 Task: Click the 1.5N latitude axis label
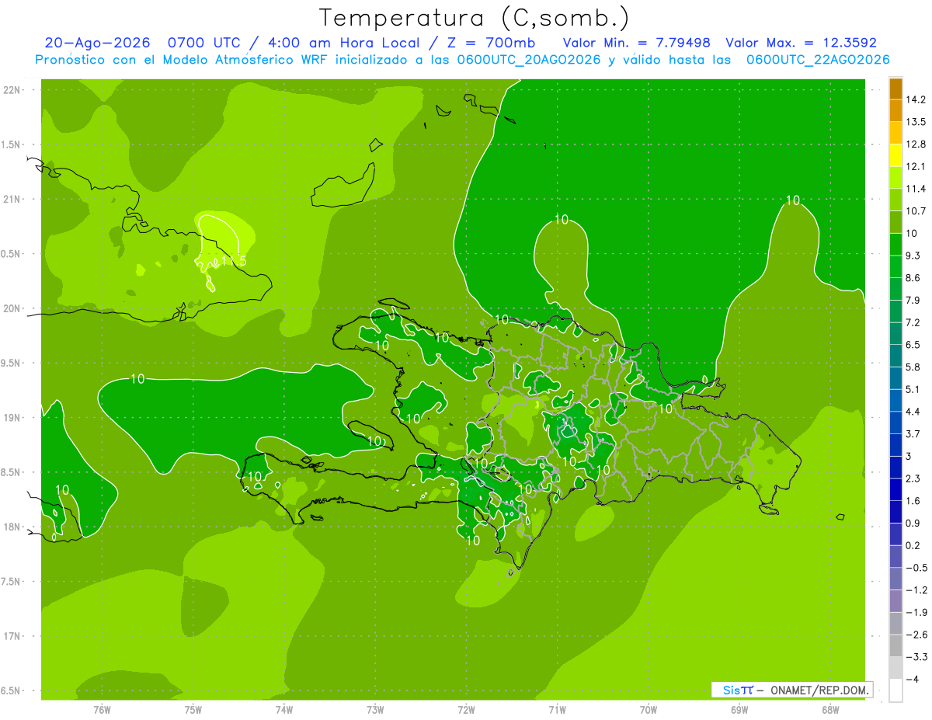click(12, 144)
